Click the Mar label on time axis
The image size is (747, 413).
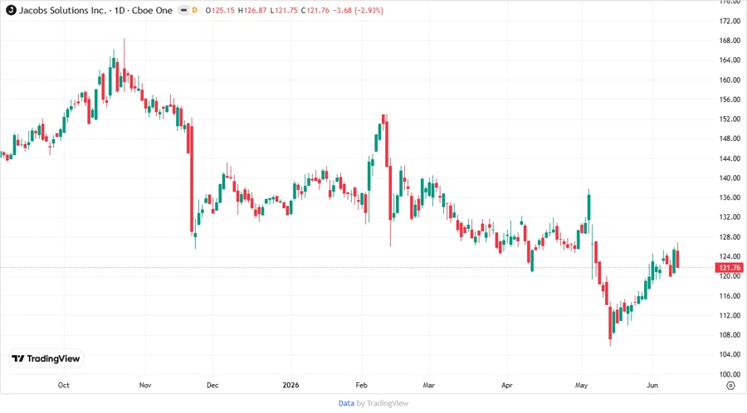(x=429, y=386)
